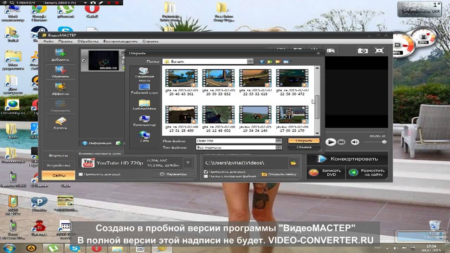Click the Открыть папку button
The image size is (450, 253).
pos(279,174)
